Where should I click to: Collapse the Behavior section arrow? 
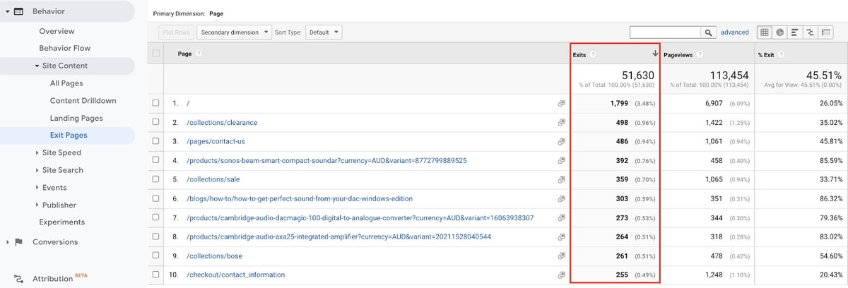[6, 11]
